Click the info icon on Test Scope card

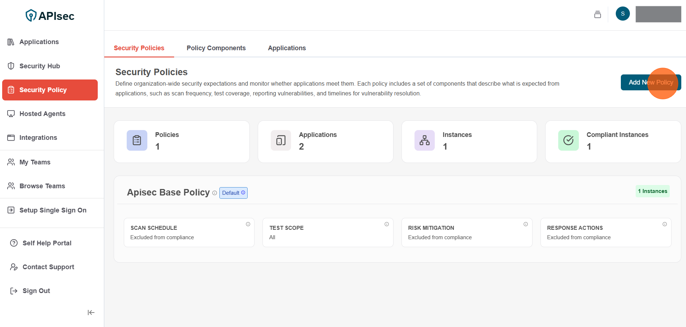point(387,224)
